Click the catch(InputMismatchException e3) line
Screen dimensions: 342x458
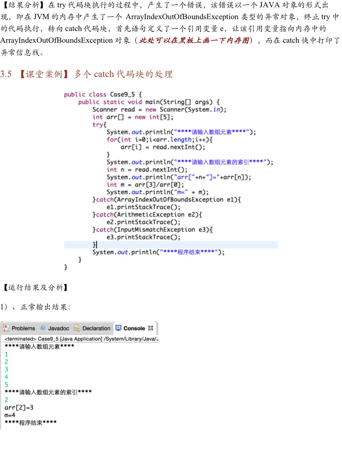pyautogui.click(x=152, y=230)
